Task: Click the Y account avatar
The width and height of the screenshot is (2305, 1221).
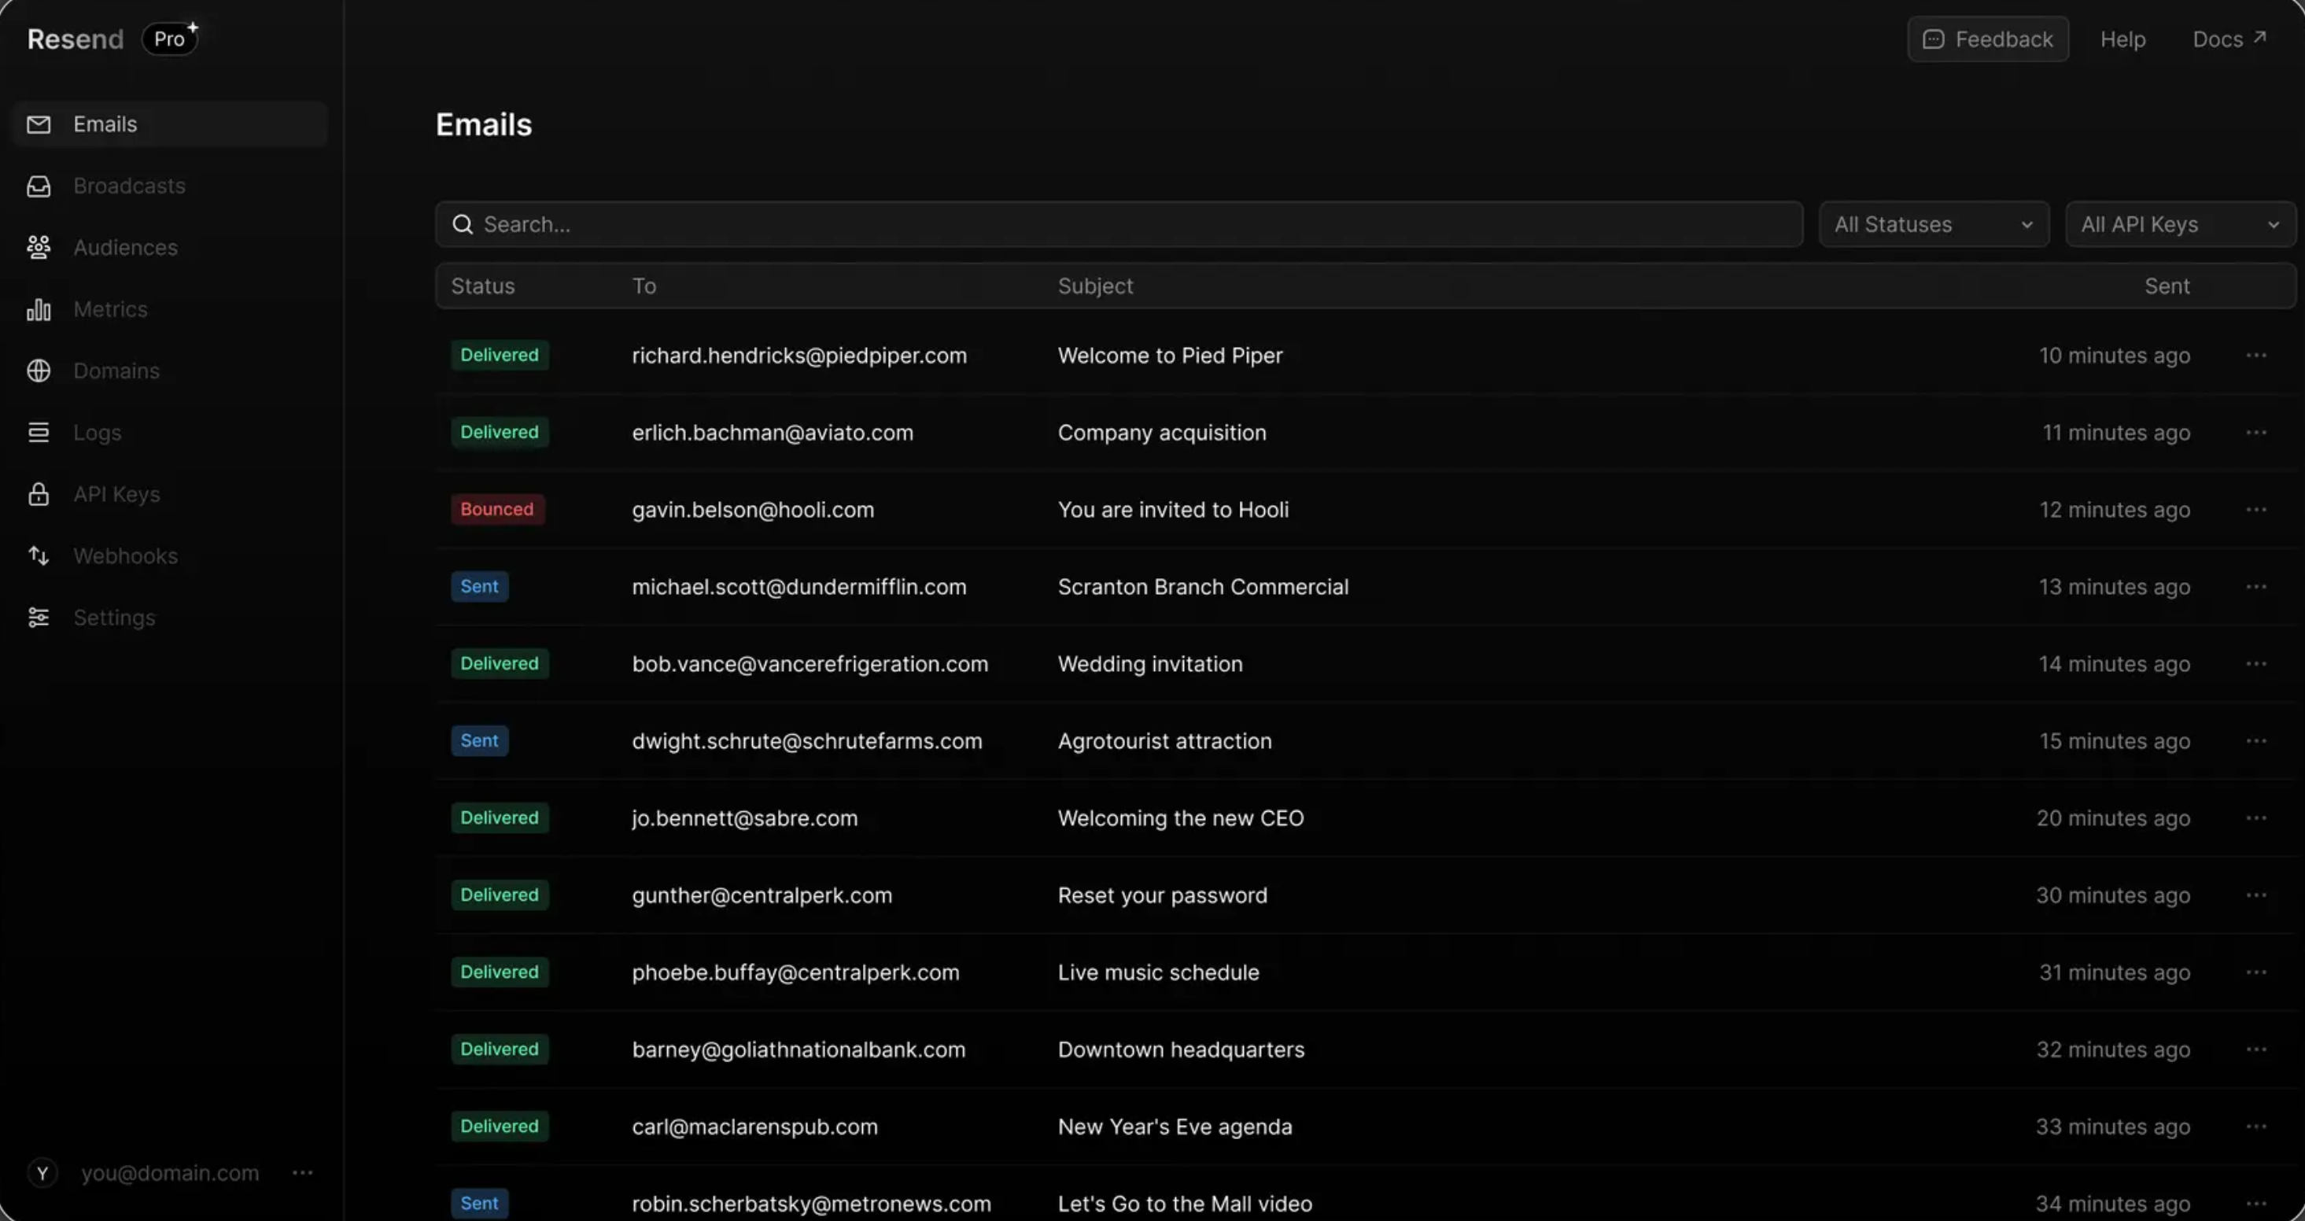Action: coord(42,1173)
